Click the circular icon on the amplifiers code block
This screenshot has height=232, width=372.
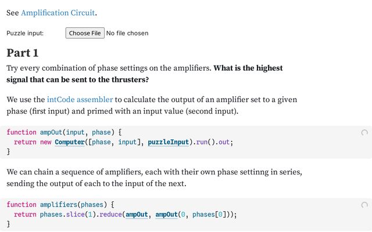tap(364, 205)
